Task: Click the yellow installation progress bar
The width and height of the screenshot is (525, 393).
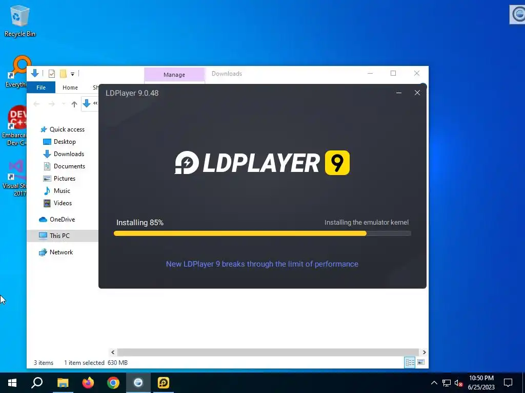Action: (x=240, y=233)
